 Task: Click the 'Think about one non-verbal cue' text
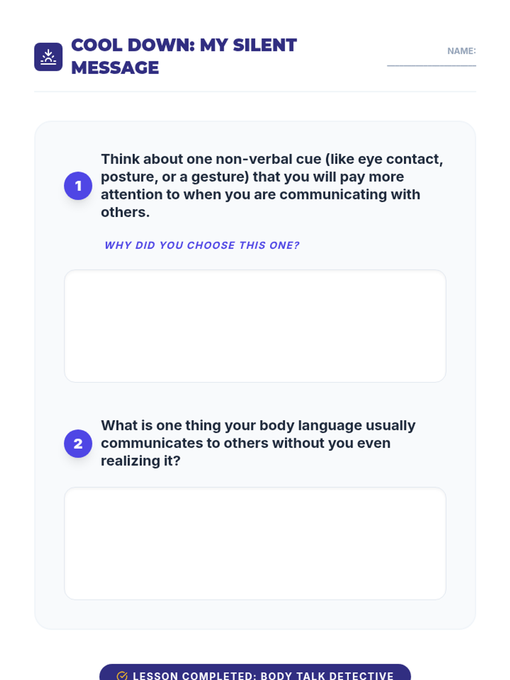(211, 159)
